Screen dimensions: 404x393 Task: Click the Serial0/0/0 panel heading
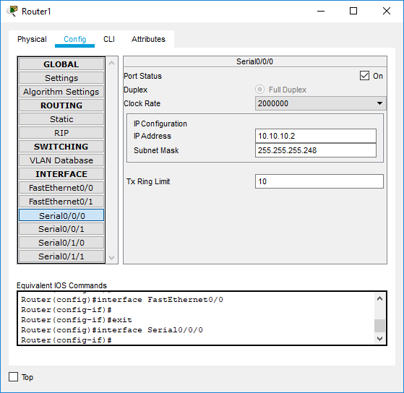255,61
